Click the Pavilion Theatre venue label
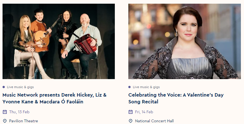Screen dimensions: 244x124 (x=23, y=121)
